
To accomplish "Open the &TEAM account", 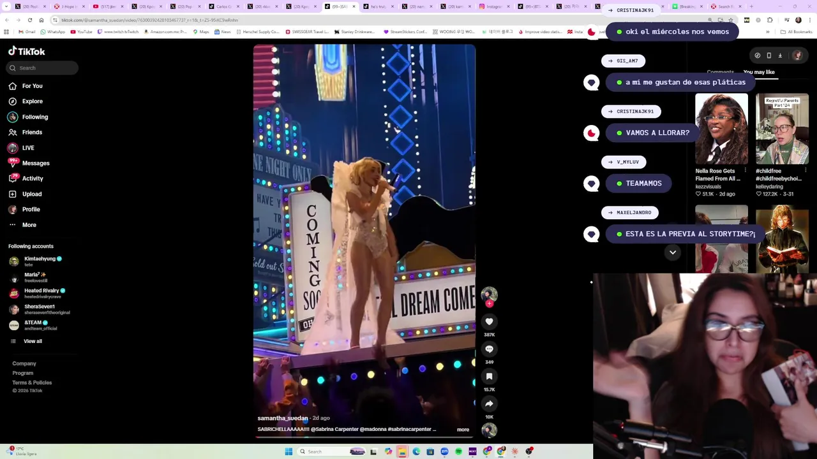I will [33, 325].
